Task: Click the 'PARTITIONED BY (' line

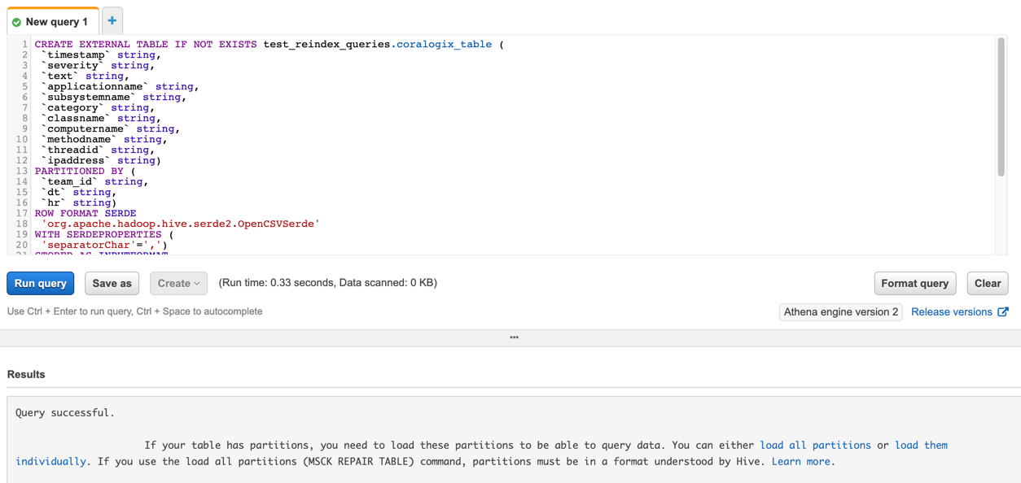Action: (85, 171)
